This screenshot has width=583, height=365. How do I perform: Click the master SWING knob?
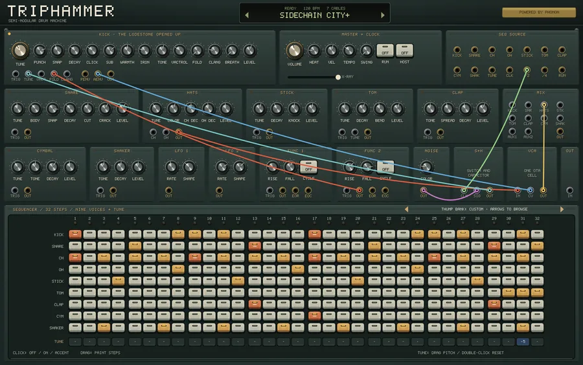point(366,50)
